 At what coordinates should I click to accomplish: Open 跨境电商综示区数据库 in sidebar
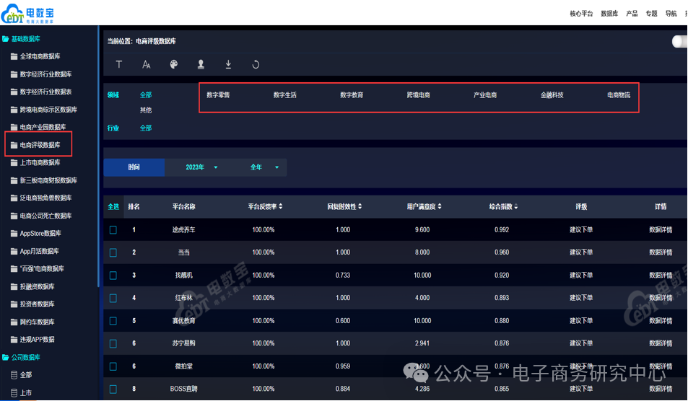tap(48, 110)
